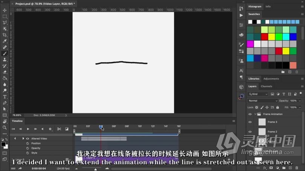Open timeline settings gear menu

tap(50, 129)
